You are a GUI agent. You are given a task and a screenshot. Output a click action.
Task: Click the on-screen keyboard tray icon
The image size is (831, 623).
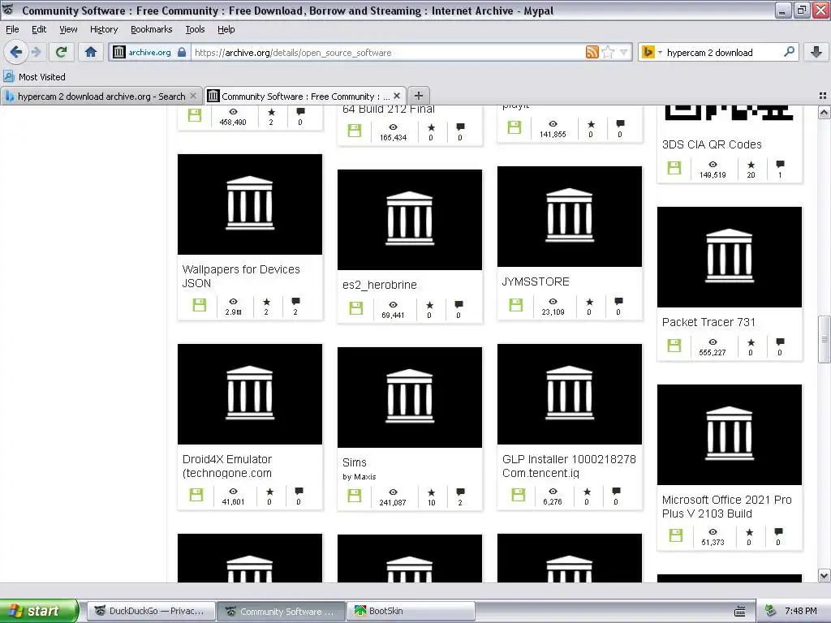740,612
